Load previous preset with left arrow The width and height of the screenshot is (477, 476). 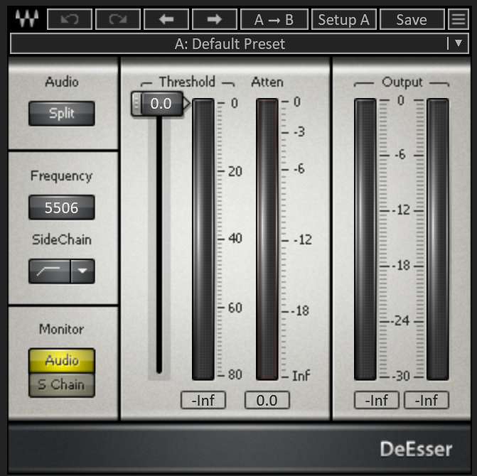click(x=166, y=19)
